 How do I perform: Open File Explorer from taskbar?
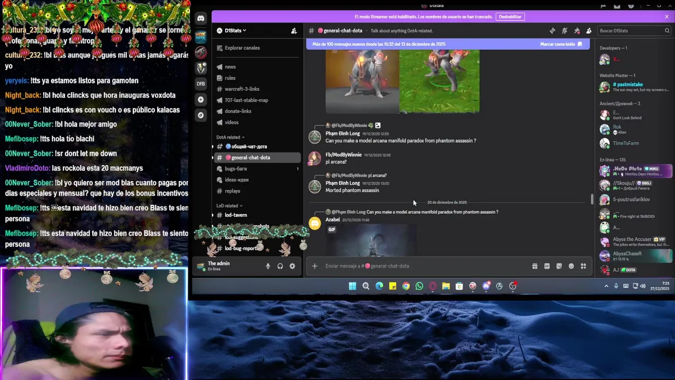(x=446, y=286)
